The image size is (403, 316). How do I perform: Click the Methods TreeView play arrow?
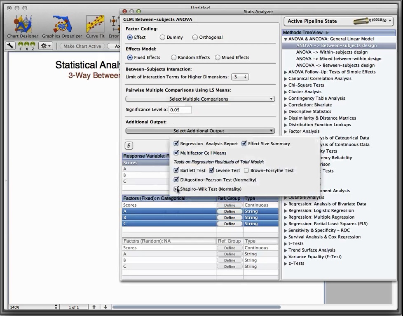[327, 33]
